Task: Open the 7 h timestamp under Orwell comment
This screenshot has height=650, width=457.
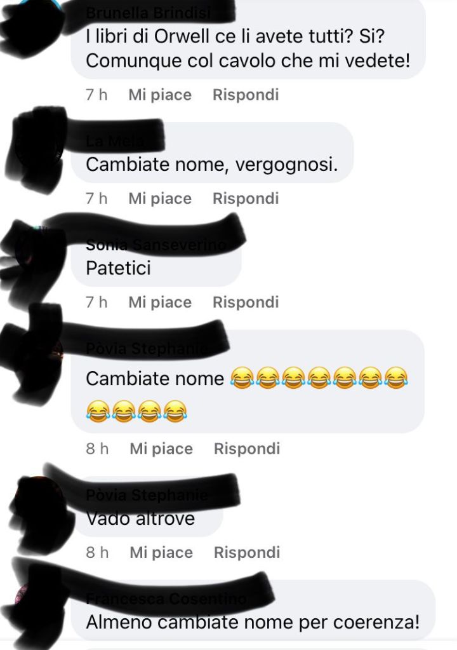Action: coord(96,95)
